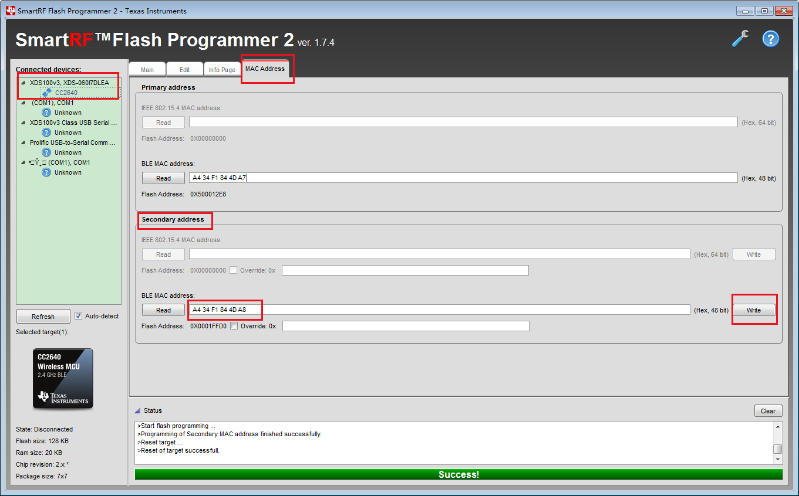Click 'Ram size: 20 KB' text

(x=39, y=453)
